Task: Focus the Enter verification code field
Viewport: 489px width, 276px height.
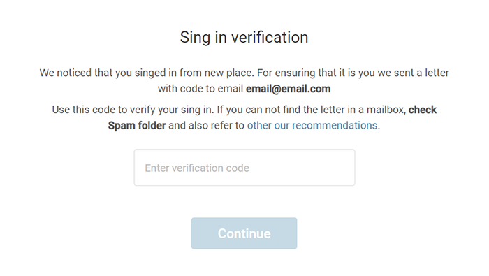Action: coord(245,168)
